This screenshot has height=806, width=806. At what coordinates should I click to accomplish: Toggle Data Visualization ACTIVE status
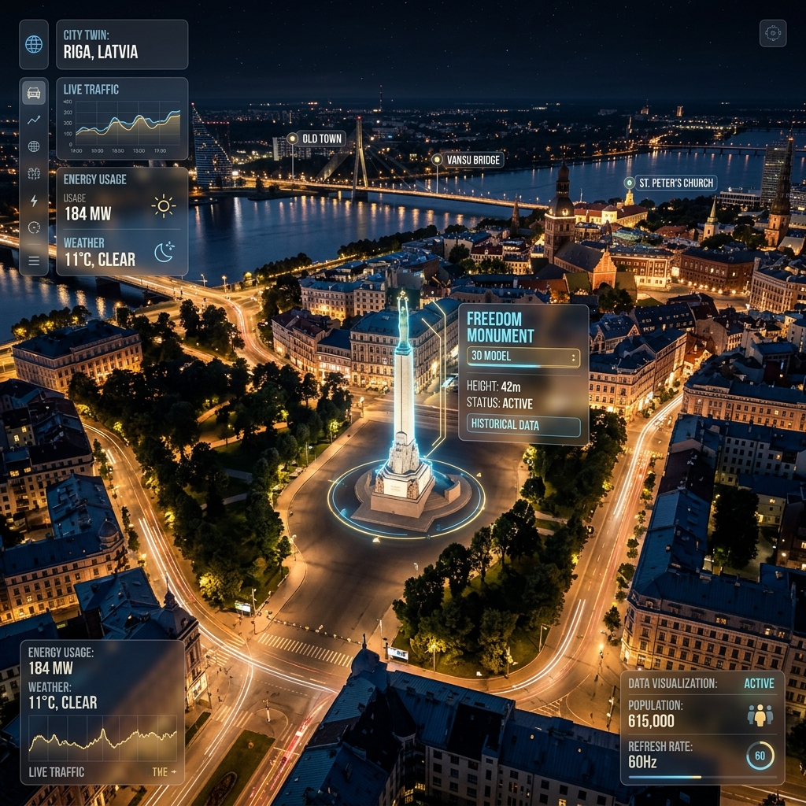pos(760,683)
